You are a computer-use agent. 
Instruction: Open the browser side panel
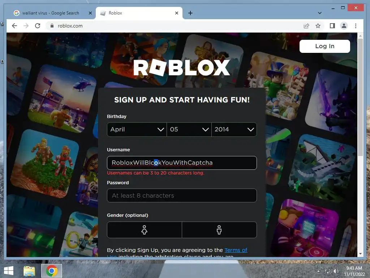332,26
